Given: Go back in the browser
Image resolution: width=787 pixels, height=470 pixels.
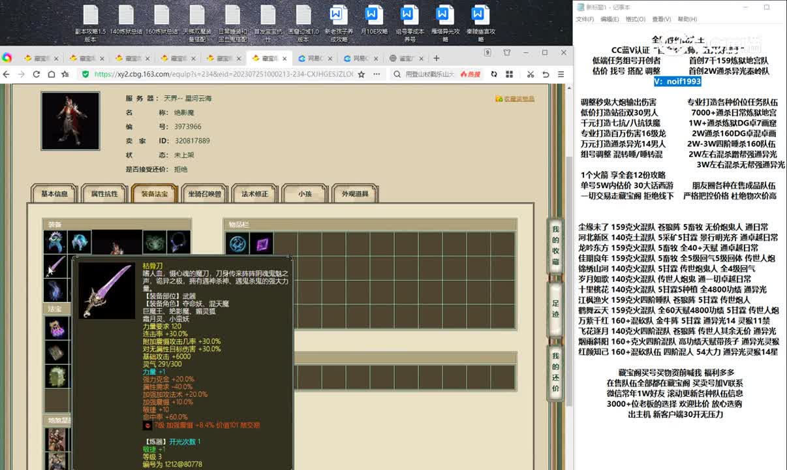Looking at the screenshot, I should pyautogui.click(x=7, y=74).
